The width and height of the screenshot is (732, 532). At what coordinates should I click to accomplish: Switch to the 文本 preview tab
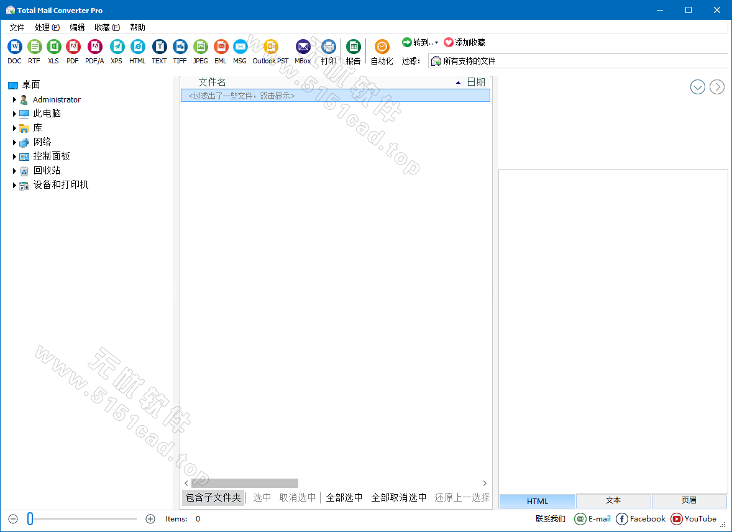613,501
